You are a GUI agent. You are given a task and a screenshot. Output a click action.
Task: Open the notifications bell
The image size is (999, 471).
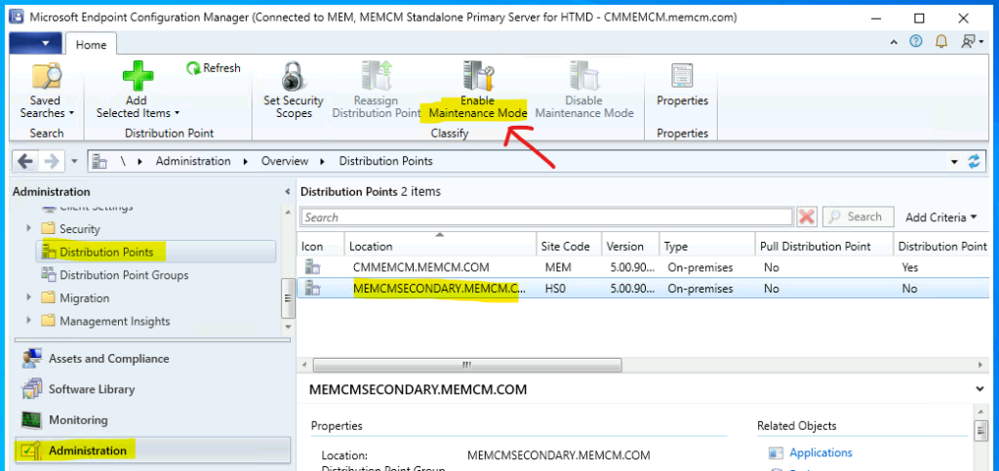[x=941, y=42]
